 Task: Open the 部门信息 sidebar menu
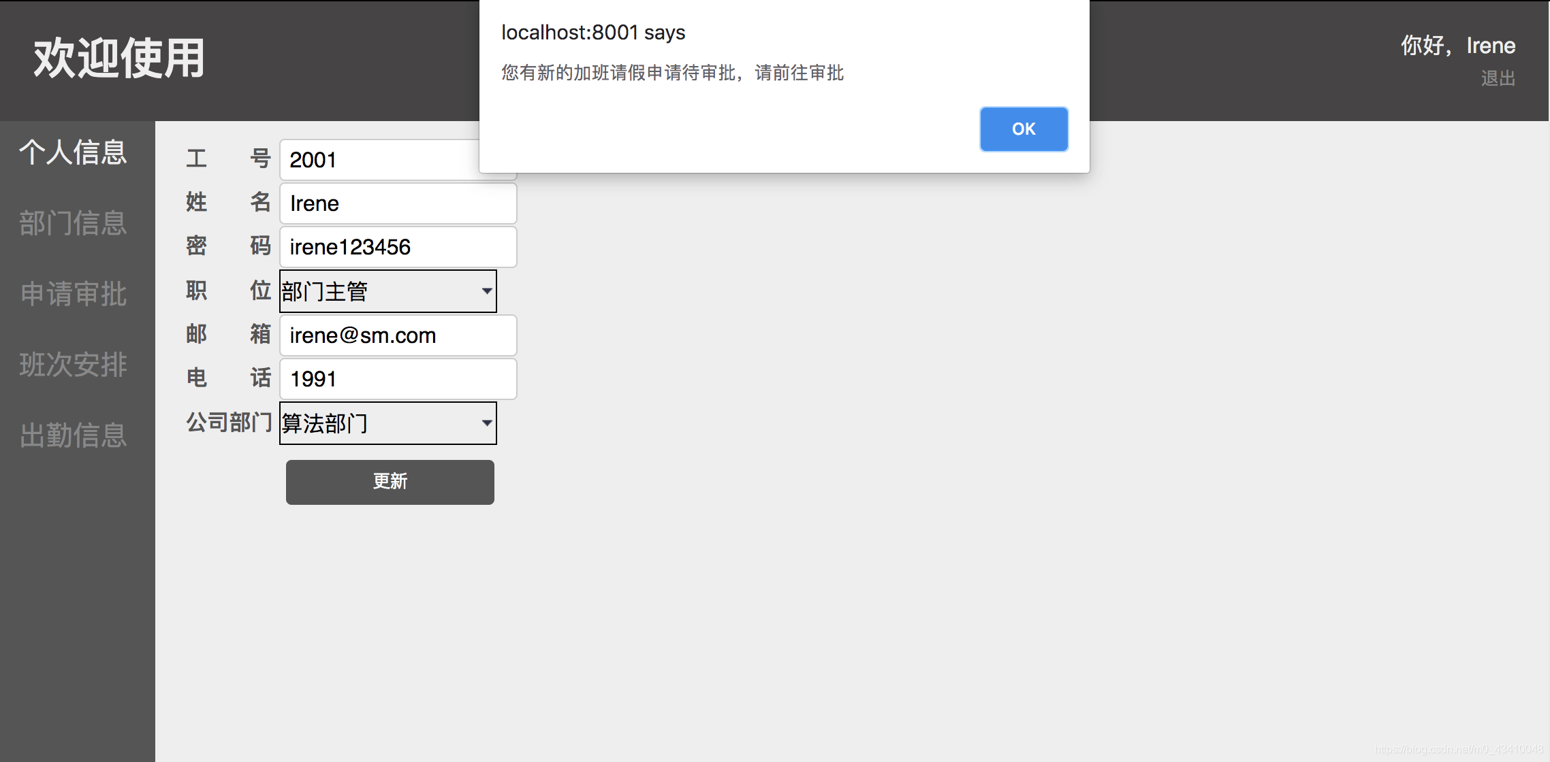tap(73, 223)
